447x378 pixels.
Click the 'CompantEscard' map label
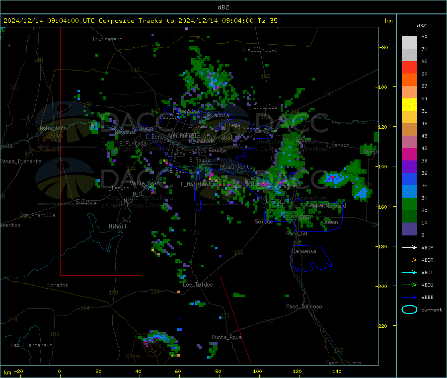(x=326, y=206)
